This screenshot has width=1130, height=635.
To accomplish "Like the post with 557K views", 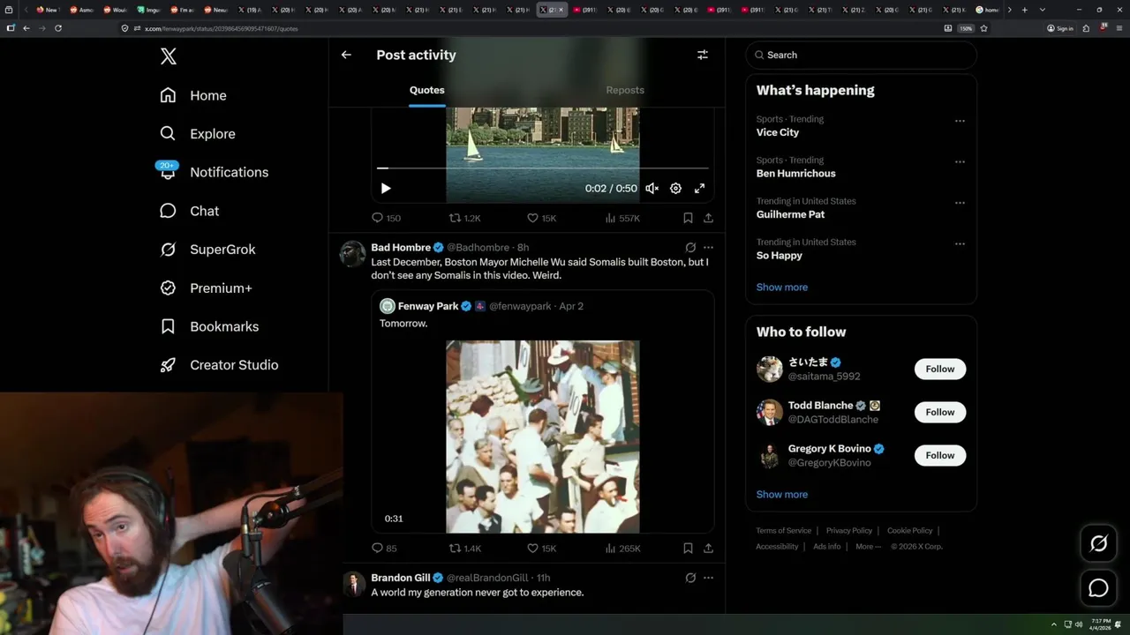I will point(541,218).
